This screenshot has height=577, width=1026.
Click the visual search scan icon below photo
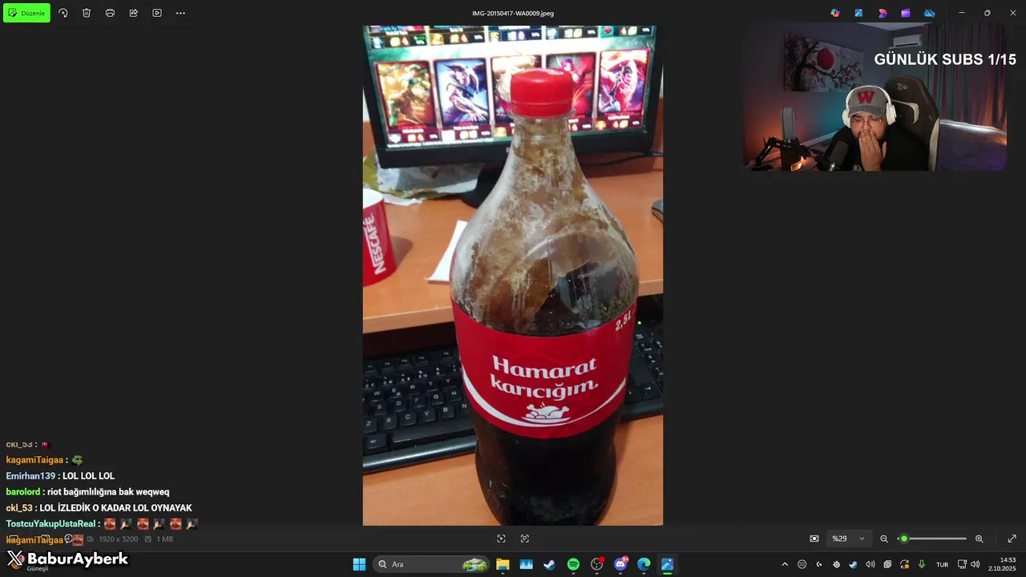point(501,539)
